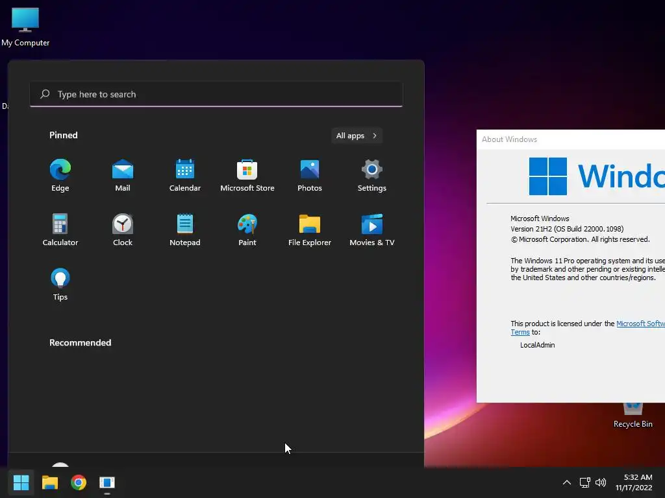Screen dimensions: 665x498
Task: Open network status tray icon
Action: (x=585, y=482)
